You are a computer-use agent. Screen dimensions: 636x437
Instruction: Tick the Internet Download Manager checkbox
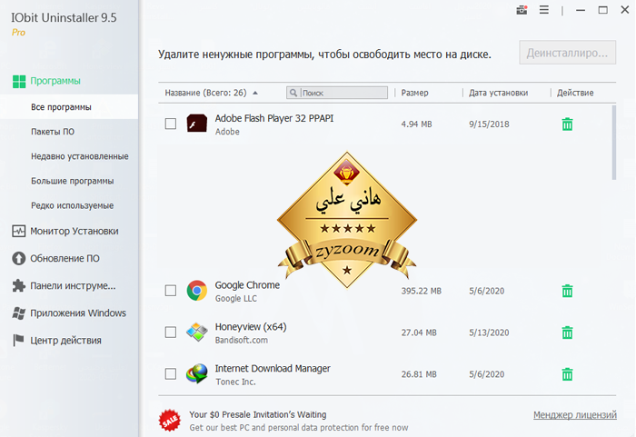click(171, 373)
